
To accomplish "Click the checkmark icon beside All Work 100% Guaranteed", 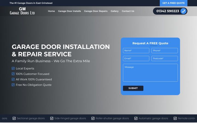I will click(x=13, y=79).
